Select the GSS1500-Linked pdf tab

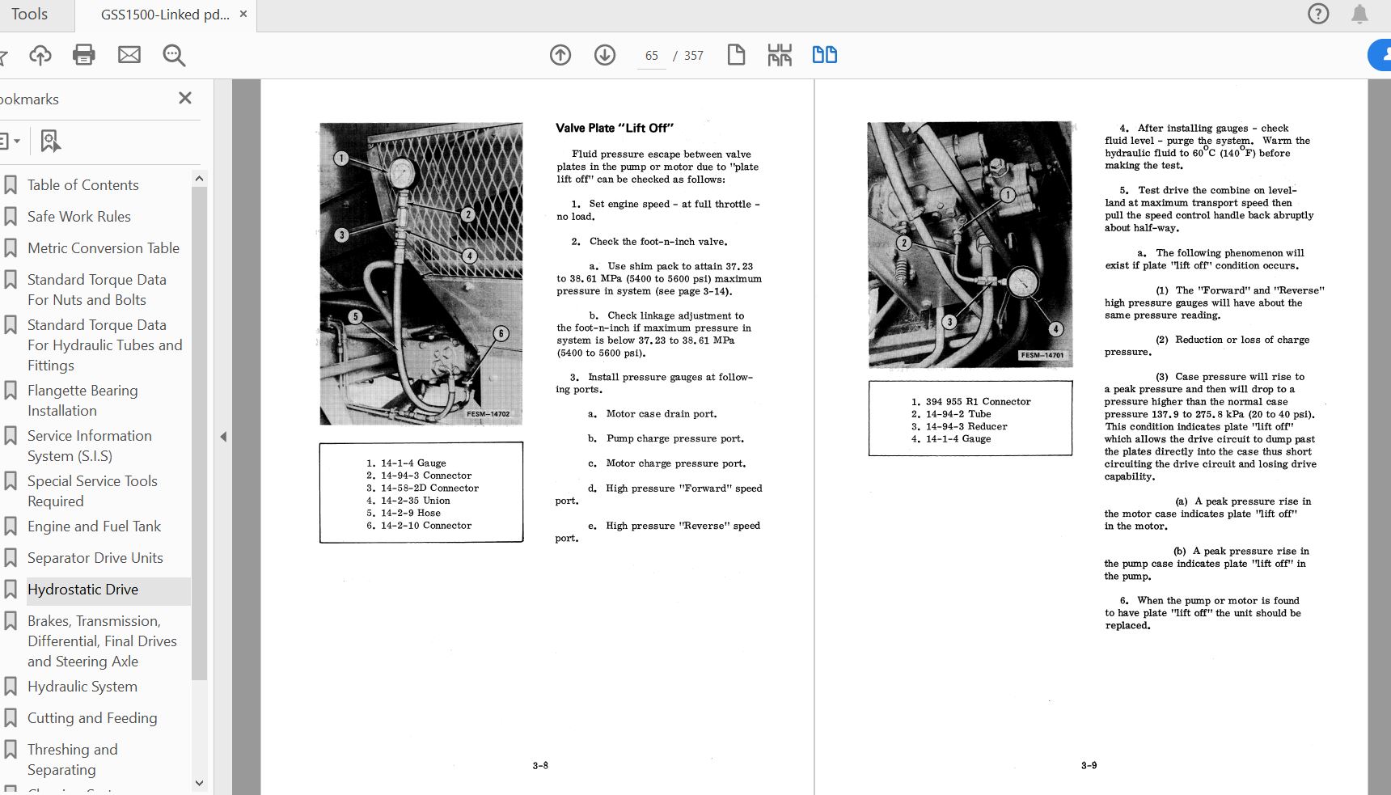pos(165,15)
